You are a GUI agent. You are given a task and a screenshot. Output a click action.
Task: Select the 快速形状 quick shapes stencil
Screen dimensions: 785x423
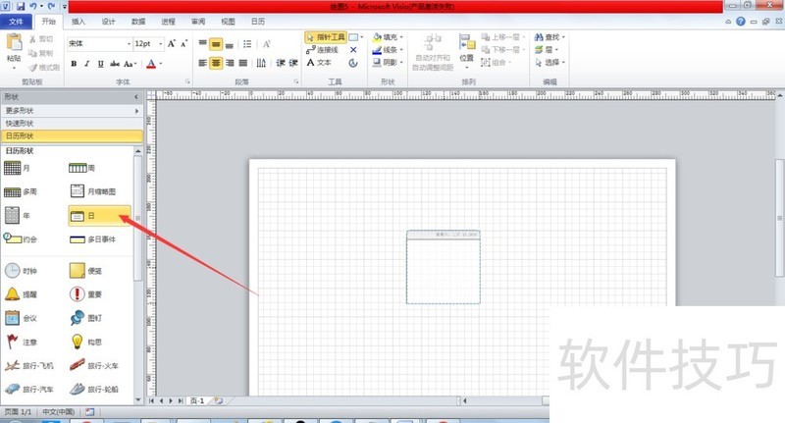click(72, 123)
